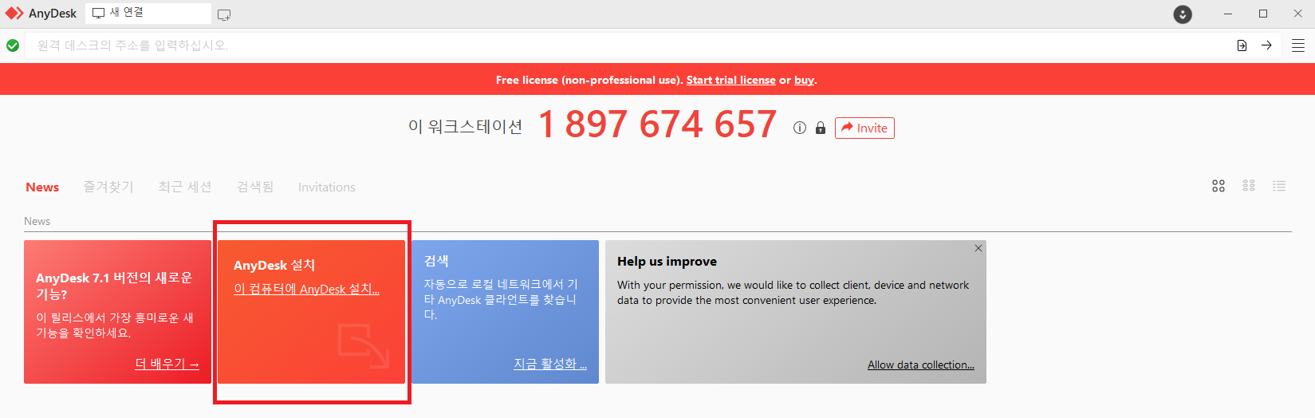Click the workstation ID 1 897 674 657
Image resolution: width=1315 pixels, height=418 pixels.
tap(658, 124)
